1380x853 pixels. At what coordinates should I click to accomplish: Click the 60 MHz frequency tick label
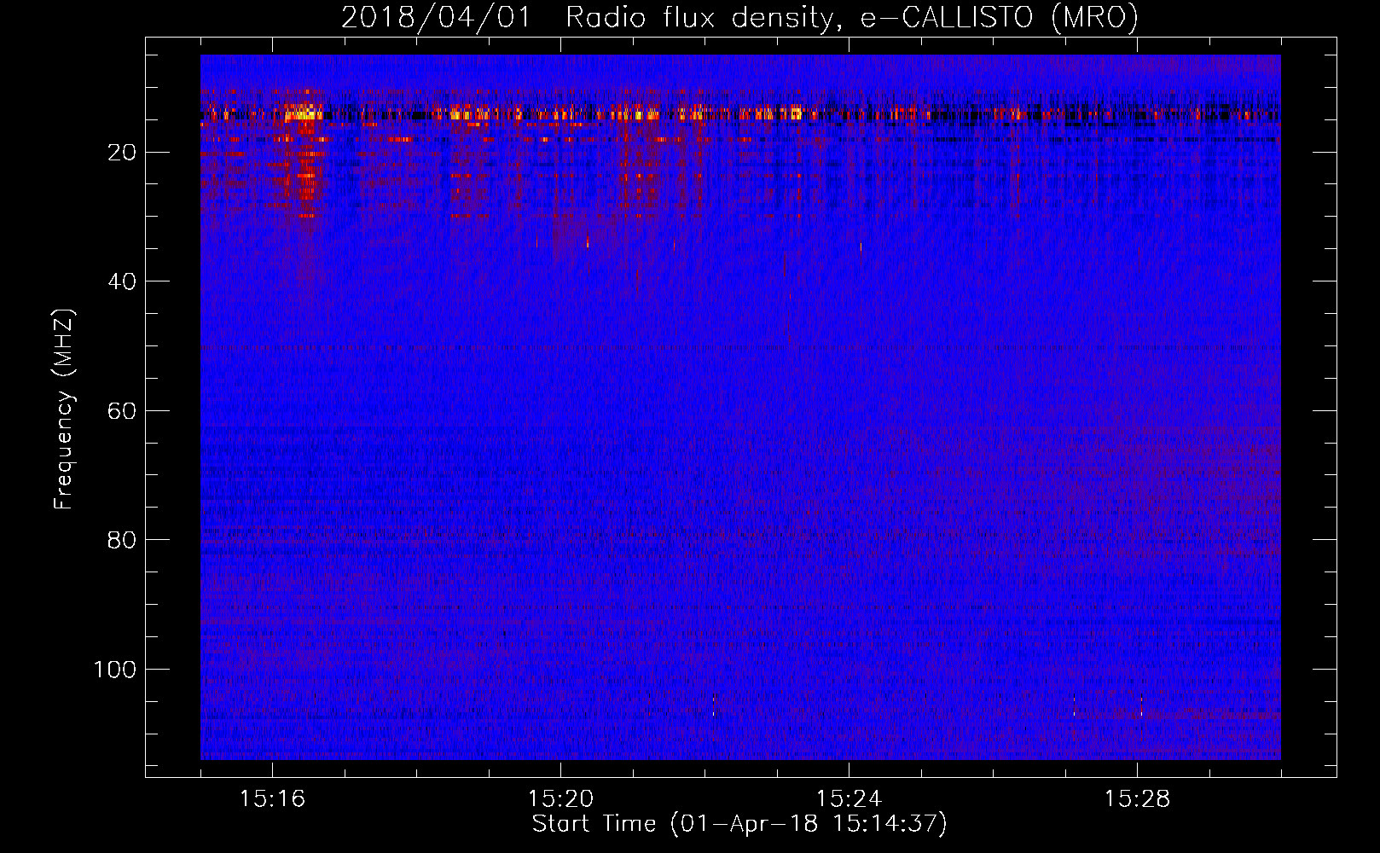point(122,411)
